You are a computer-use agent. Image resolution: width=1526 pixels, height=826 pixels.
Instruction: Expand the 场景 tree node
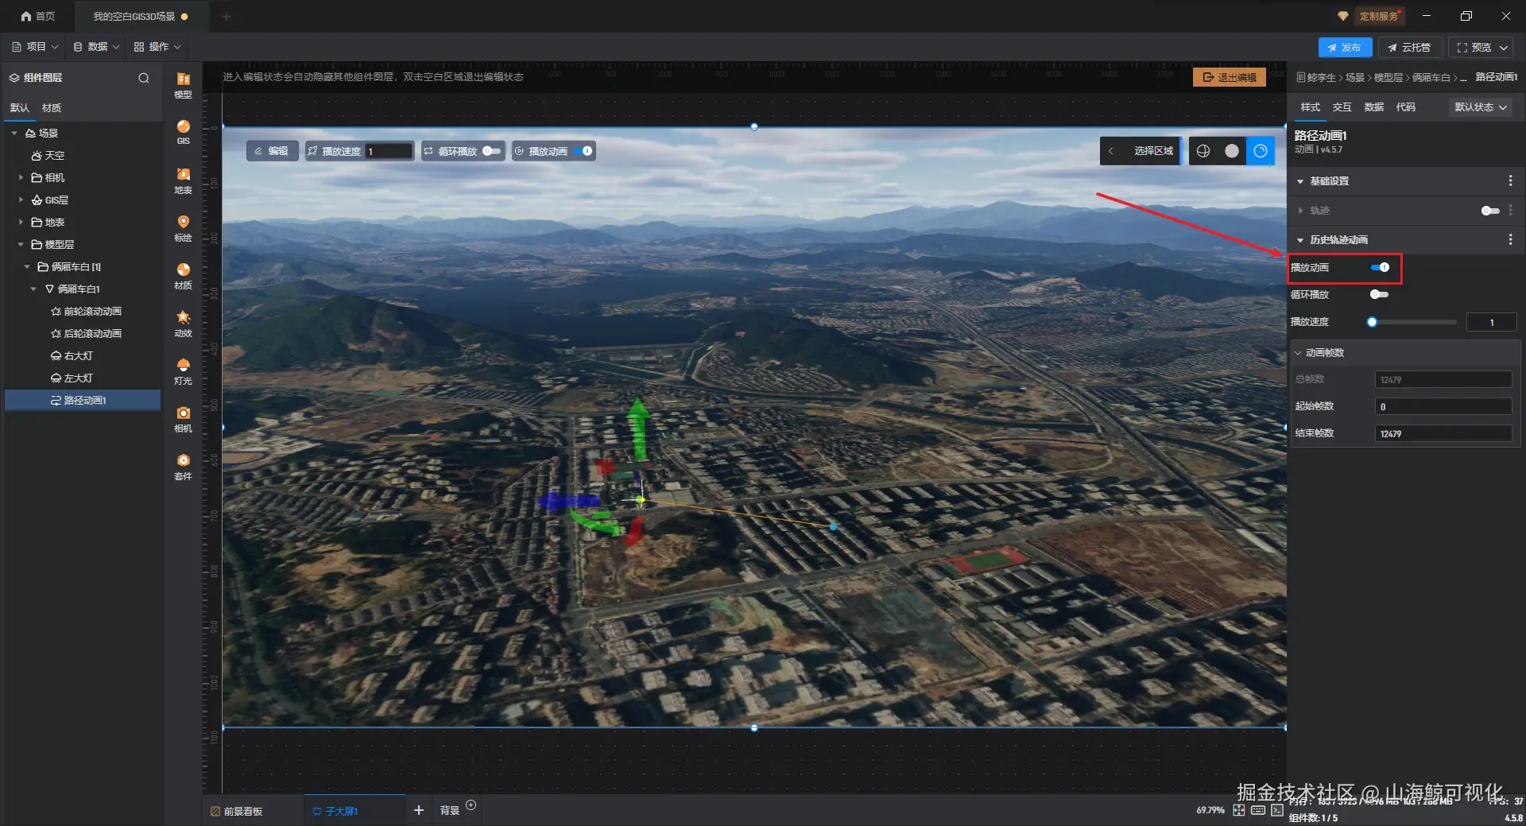coord(14,134)
